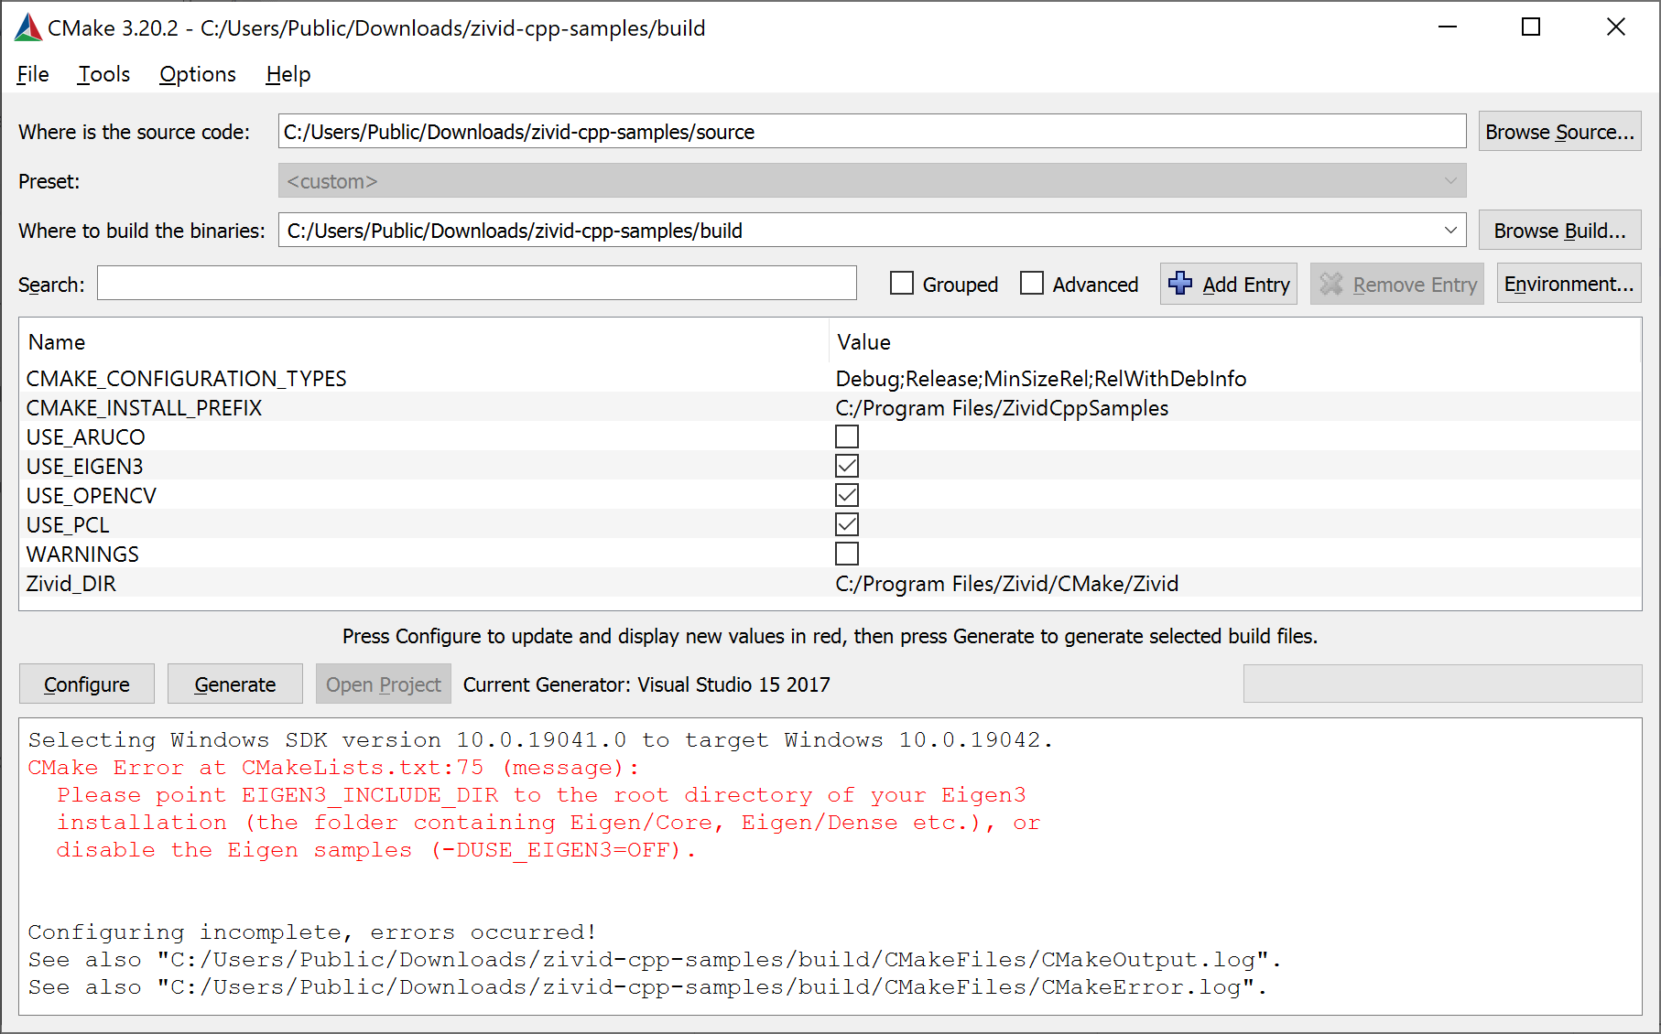The width and height of the screenshot is (1661, 1034).
Task: Enable the Advanced checkbox
Action: (1032, 284)
